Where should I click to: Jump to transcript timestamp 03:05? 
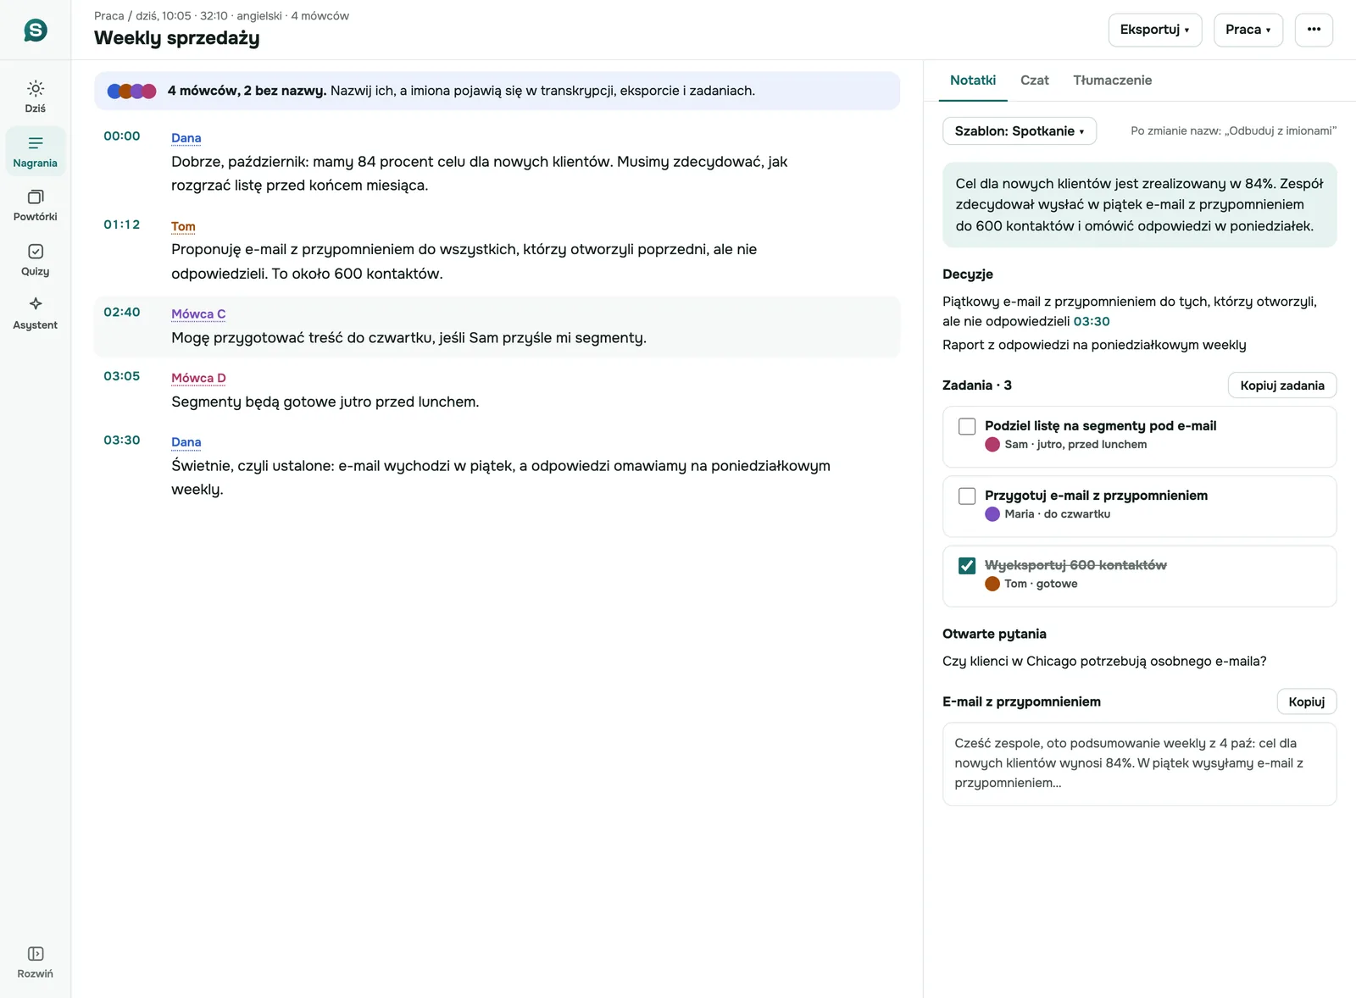122,376
